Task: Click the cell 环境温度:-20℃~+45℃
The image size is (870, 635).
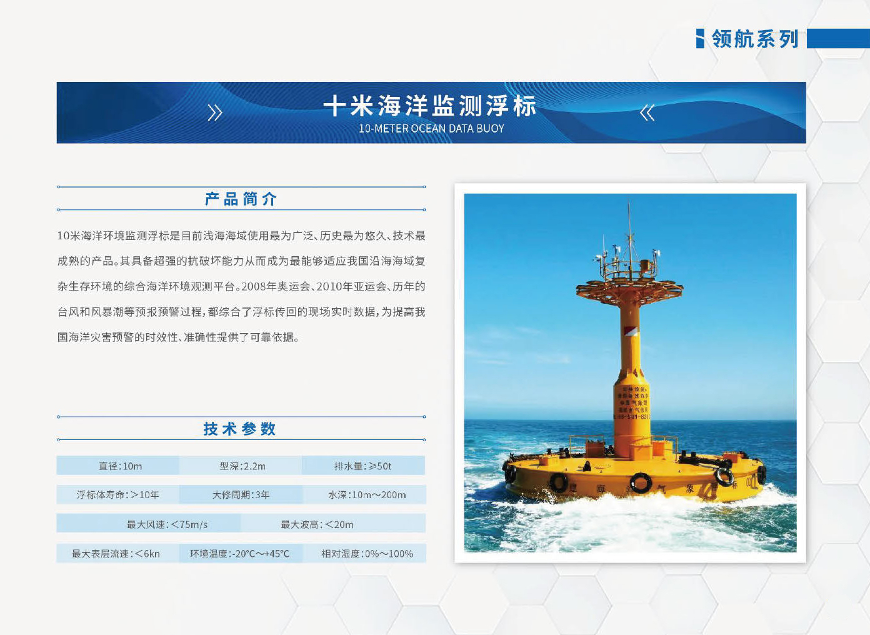Action: [241, 553]
